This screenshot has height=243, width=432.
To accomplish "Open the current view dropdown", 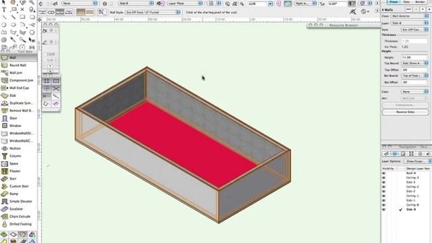I will click(x=305, y=3).
